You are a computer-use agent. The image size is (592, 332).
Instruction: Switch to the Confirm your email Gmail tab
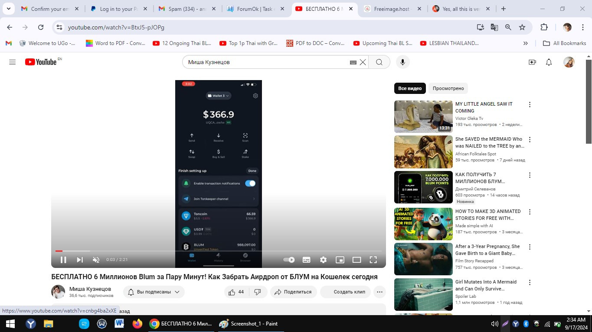pyautogui.click(x=50, y=9)
